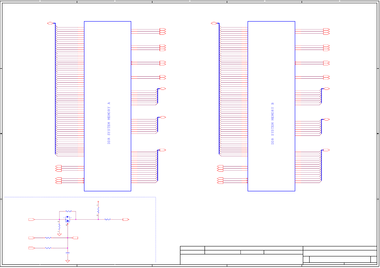Screen dimensions: 380x268
Task: Select the resistor on the bottom-left input line
Action: (48, 248)
